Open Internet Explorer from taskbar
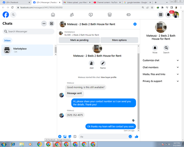The image size is (184, 147). point(13,144)
